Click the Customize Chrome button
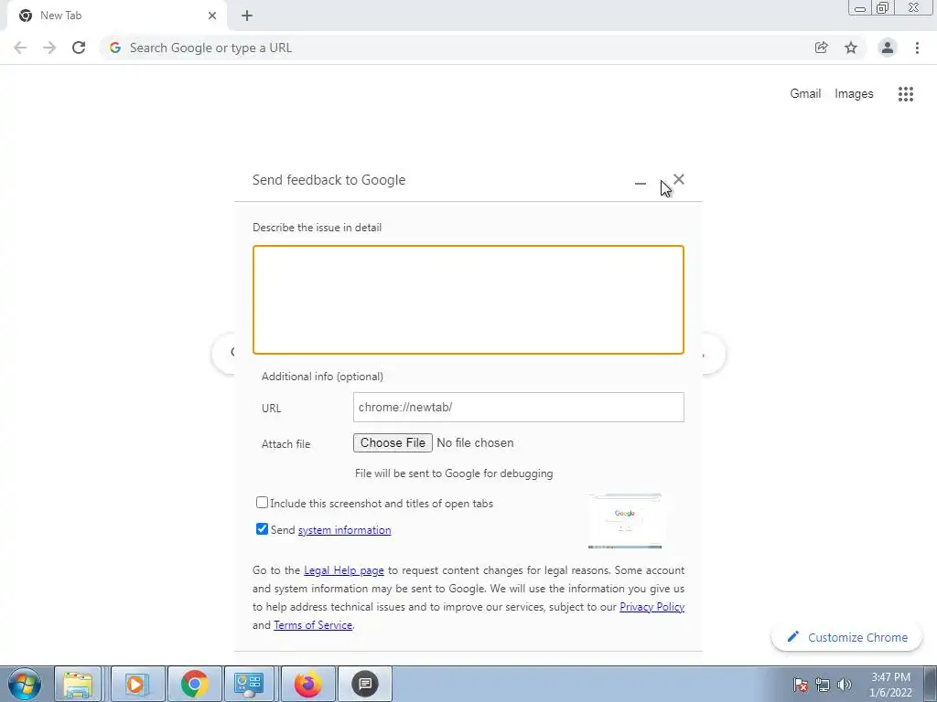937x702 pixels. [846, 637]
